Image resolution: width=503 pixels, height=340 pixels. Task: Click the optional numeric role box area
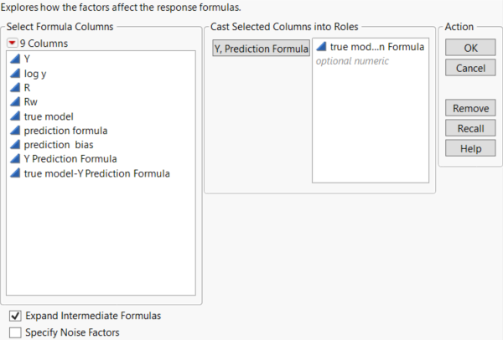[370, 117]
